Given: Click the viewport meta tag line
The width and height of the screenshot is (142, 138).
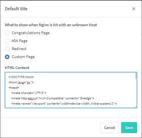Looking at the screenshot, I should (x=64, y=103).
